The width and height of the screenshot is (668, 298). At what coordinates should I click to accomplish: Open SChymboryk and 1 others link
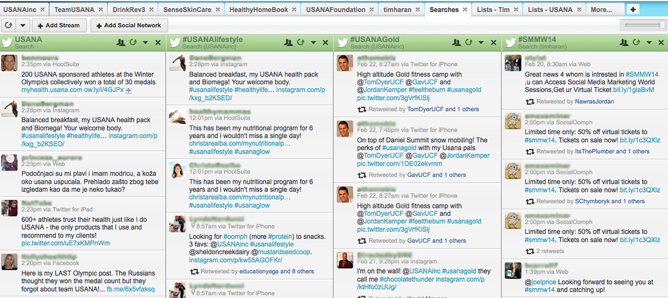point(611,201)
